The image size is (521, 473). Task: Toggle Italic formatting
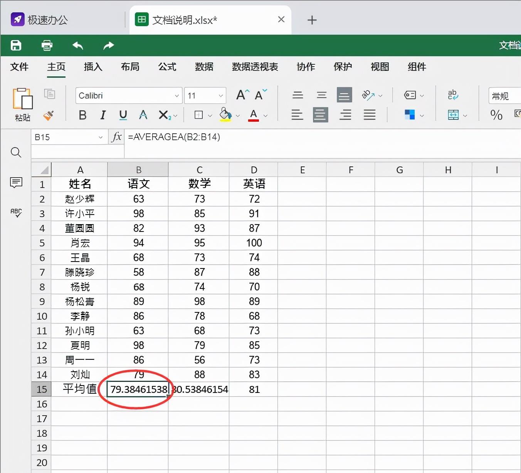103,115
